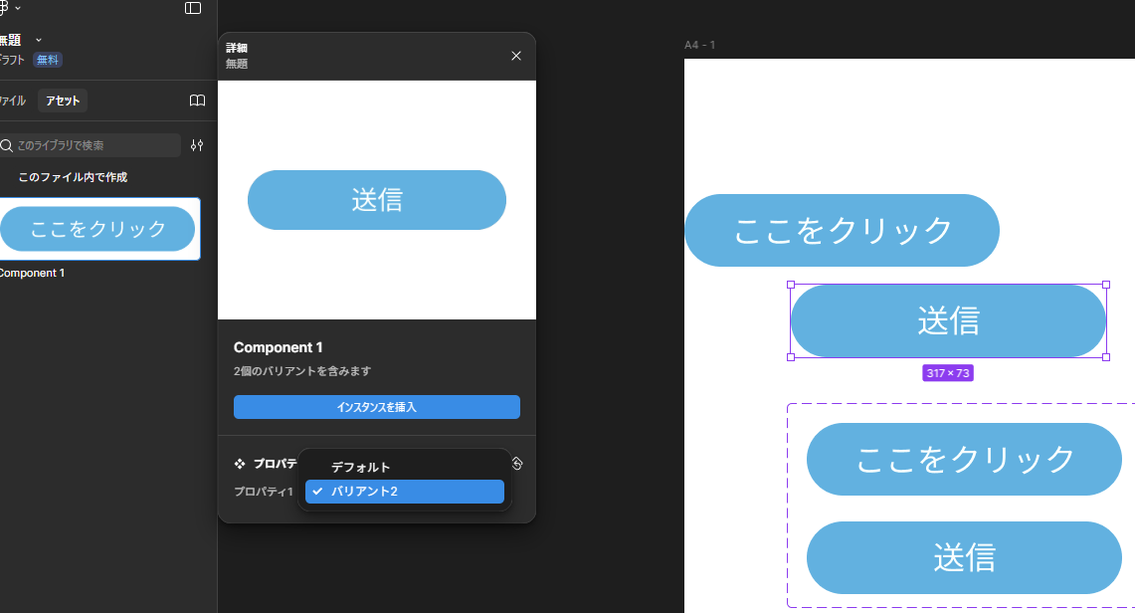Screen dimensions: 1135x613
Task: Switch to the ファイル tab
Action: pyautogui.click(x=12, y=101)
